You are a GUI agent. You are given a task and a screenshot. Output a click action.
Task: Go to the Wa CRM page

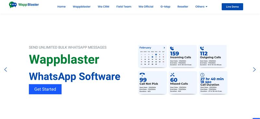tap(103, 6)
